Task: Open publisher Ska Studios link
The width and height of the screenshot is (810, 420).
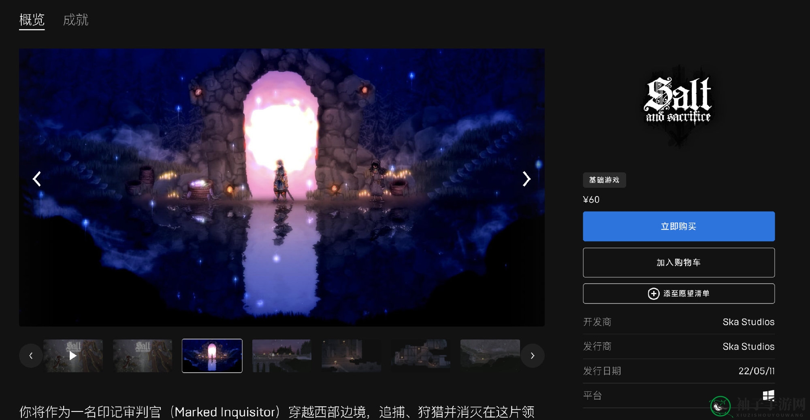Action: tap(748, 347)
